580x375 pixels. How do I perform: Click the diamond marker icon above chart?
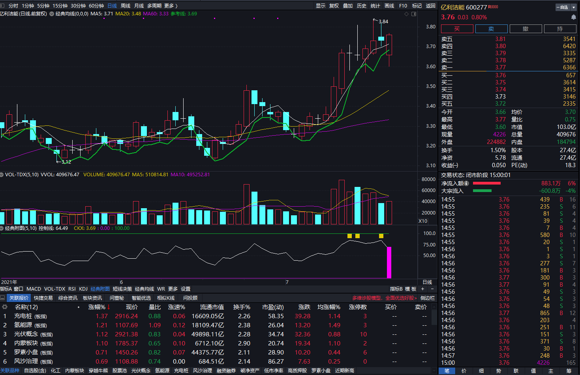(406, 14)
